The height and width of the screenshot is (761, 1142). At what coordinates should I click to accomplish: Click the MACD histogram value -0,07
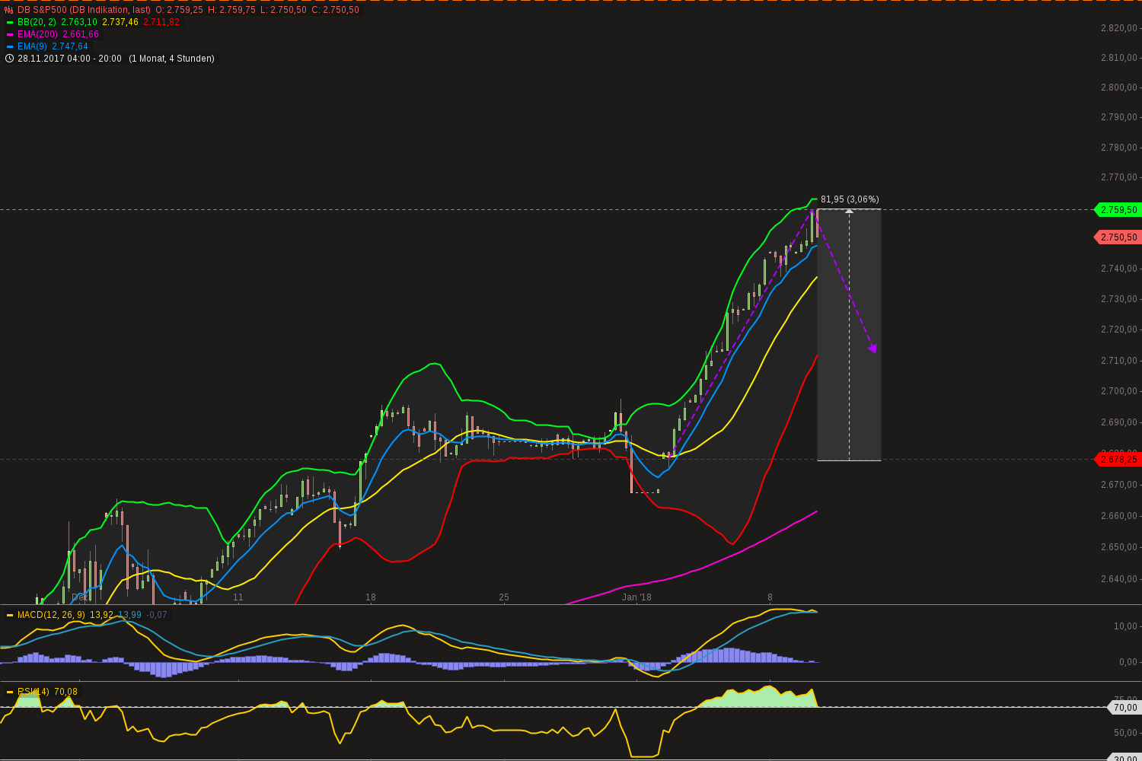[x=157, y=615]
